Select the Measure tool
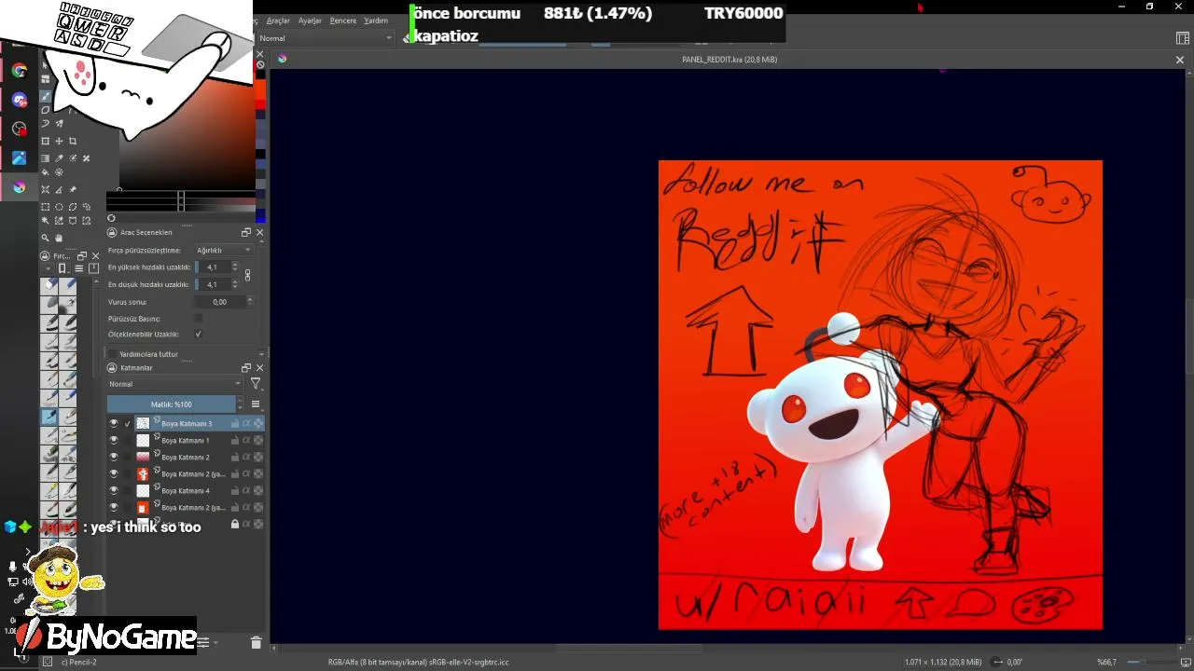 click(60, 189)
